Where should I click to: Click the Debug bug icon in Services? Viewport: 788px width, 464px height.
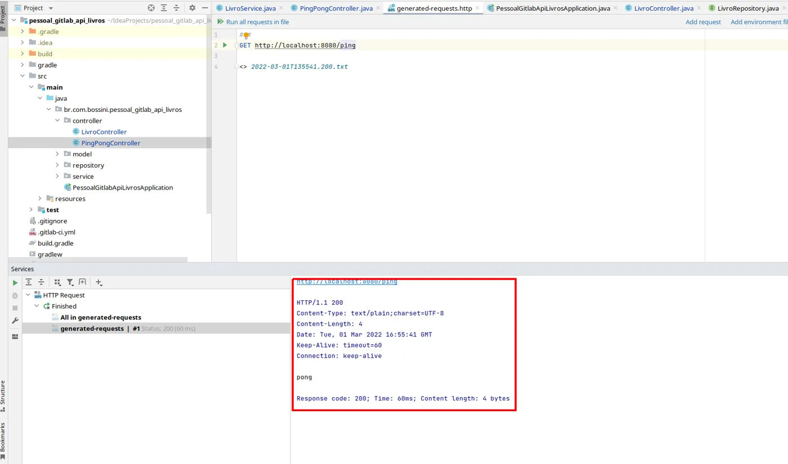click(15, 295)
